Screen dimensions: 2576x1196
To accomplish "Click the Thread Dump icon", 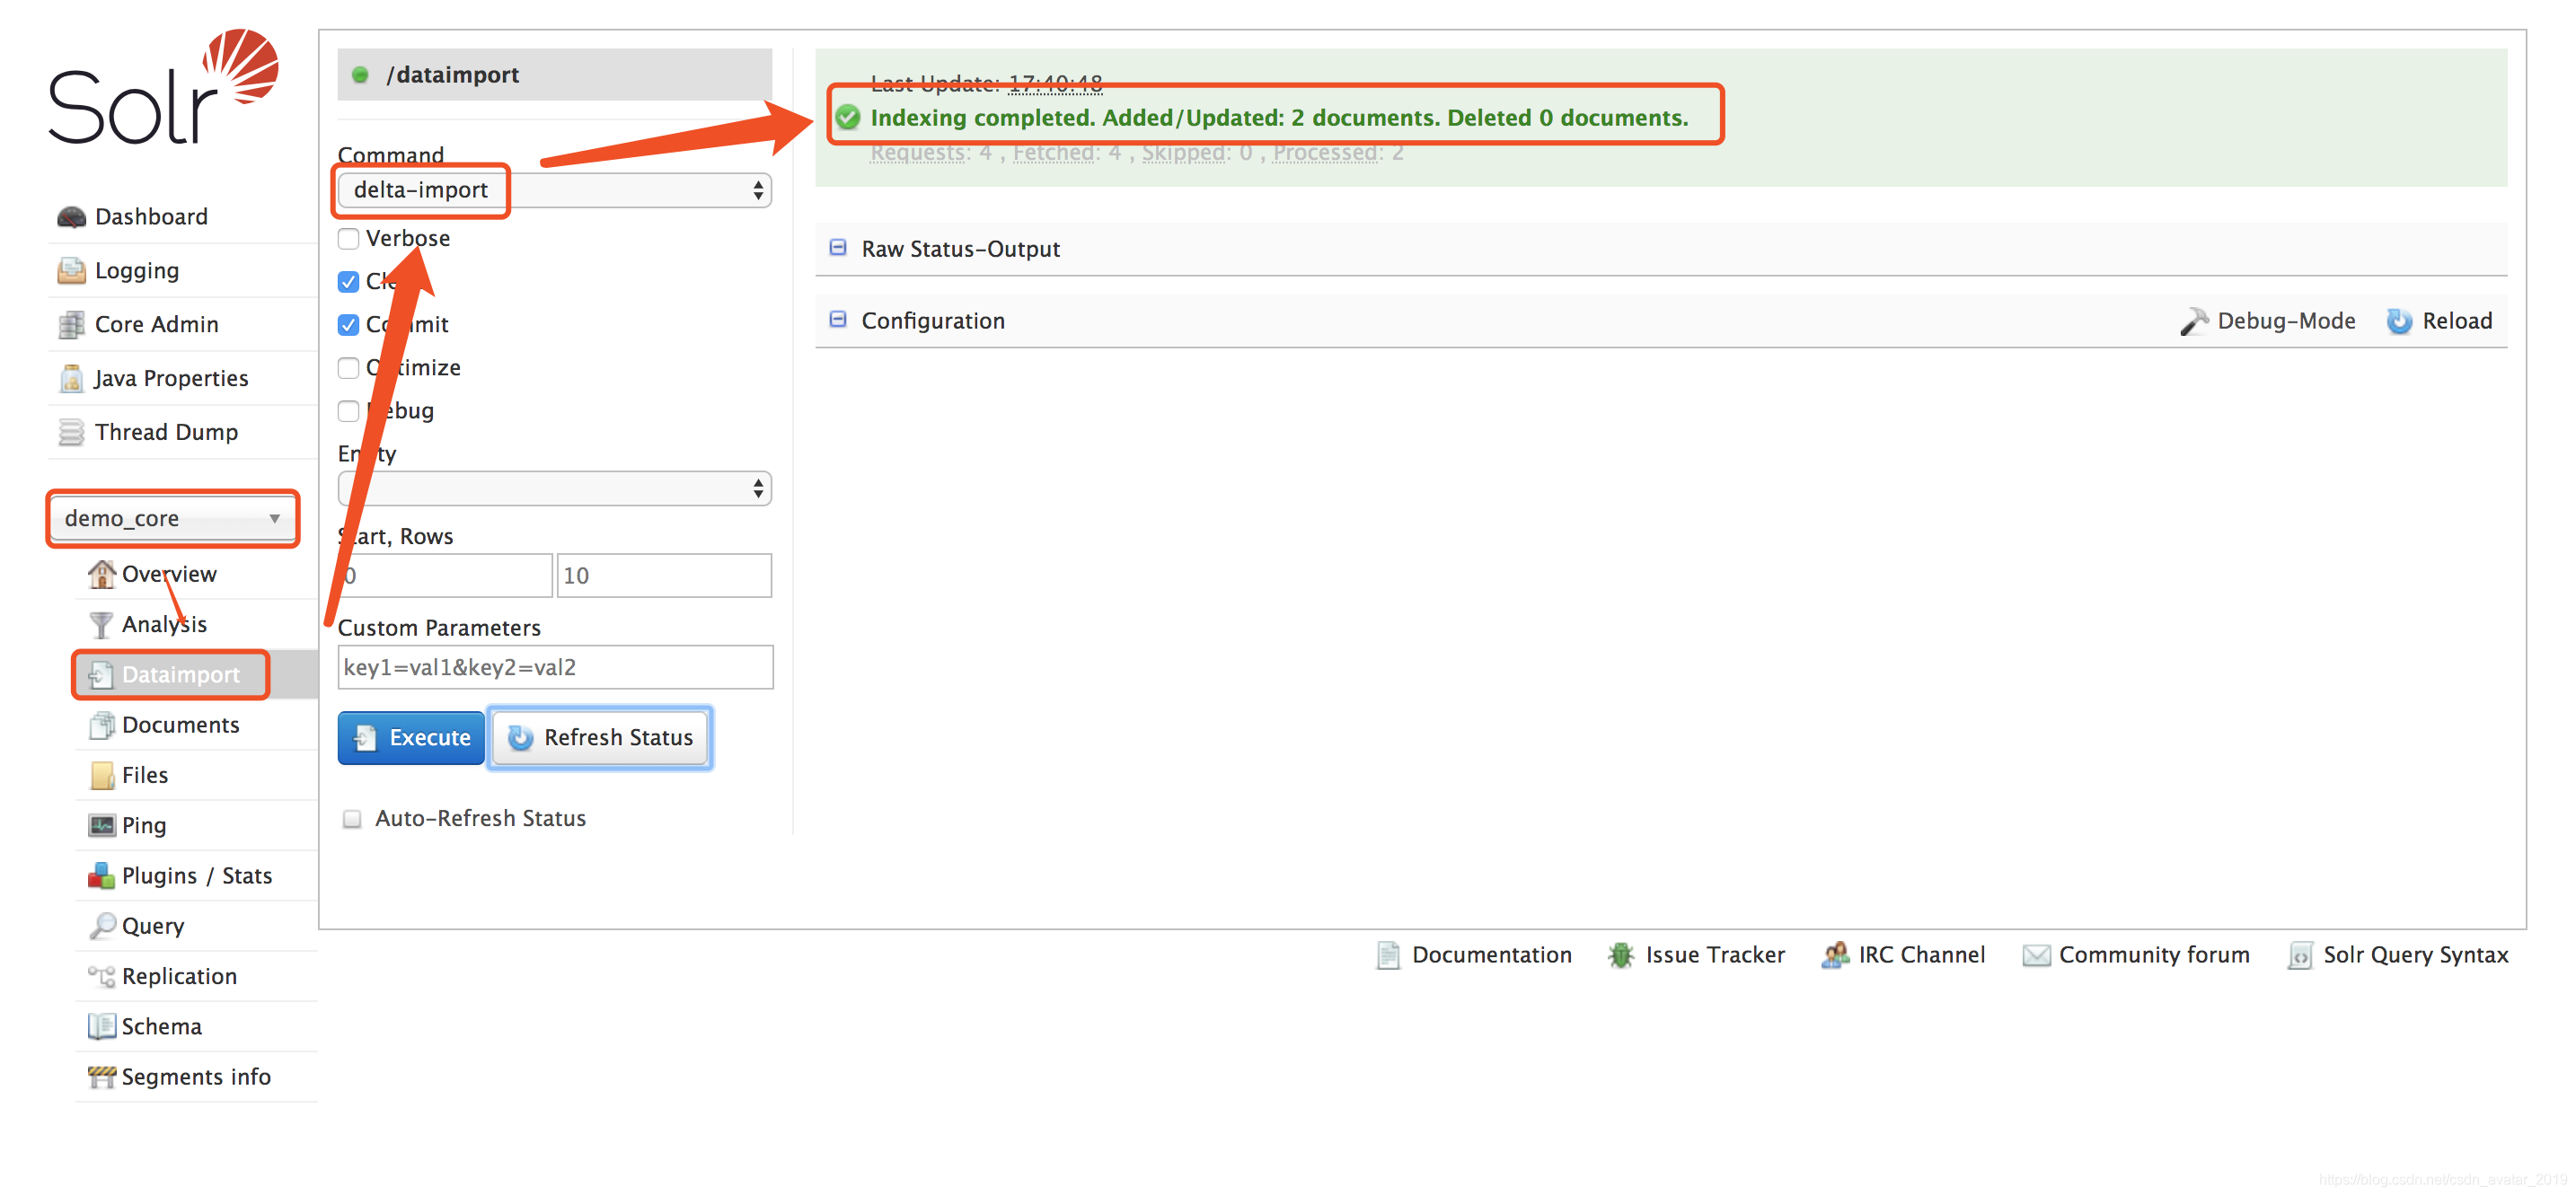I will [x=71, y=432].
